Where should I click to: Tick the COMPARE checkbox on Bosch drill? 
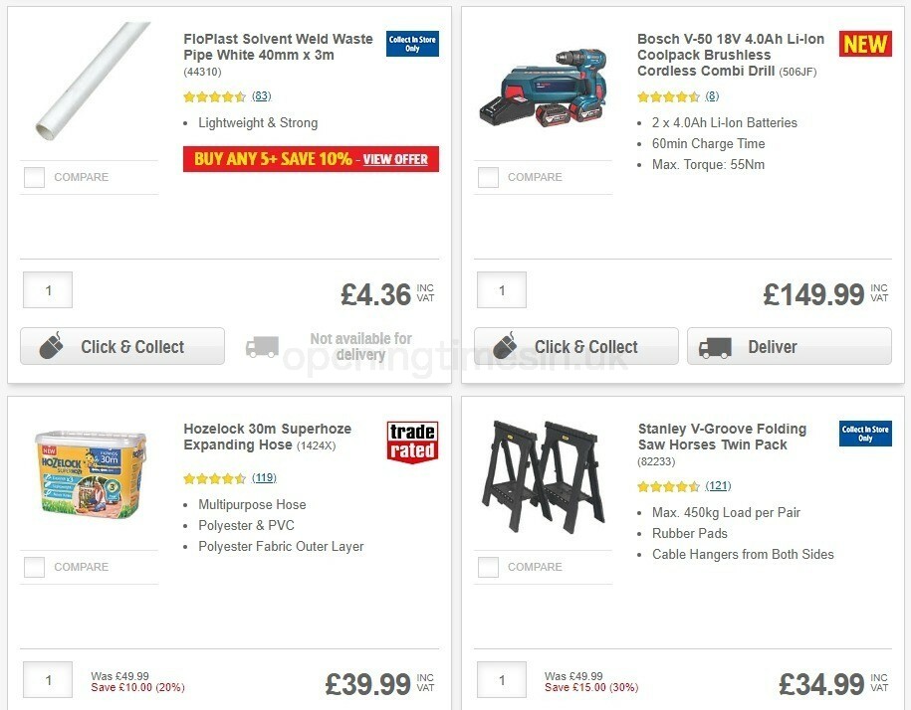487,177
